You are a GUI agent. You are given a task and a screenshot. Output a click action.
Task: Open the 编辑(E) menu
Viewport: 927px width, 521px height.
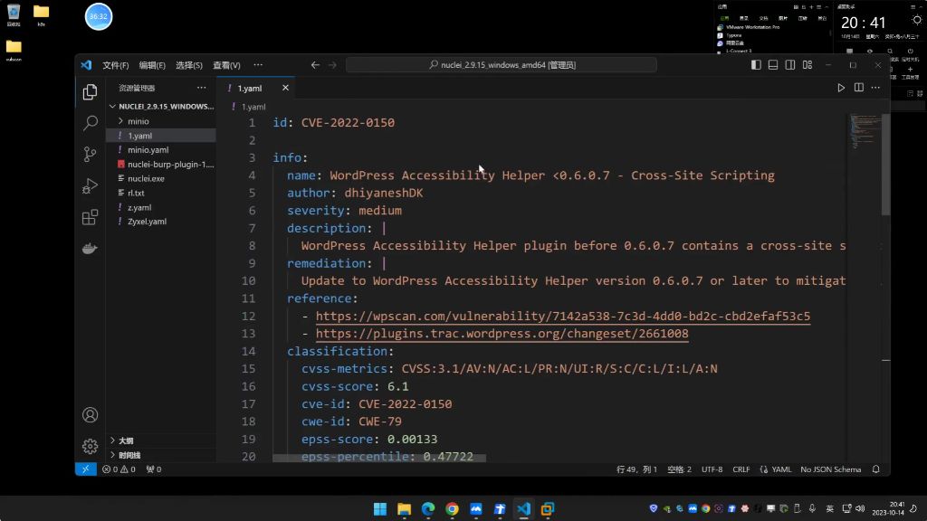point(152,65)
